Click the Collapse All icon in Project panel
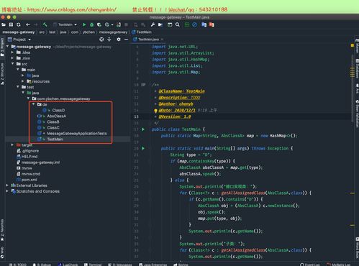 [x=109, y=40]
